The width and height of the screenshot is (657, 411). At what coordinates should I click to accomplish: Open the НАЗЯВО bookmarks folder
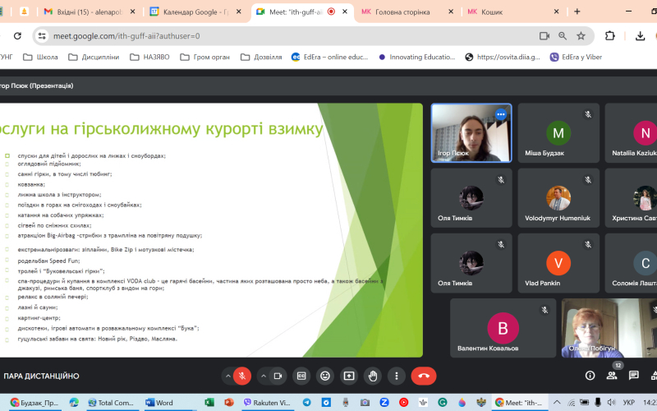tap(150, 57)
